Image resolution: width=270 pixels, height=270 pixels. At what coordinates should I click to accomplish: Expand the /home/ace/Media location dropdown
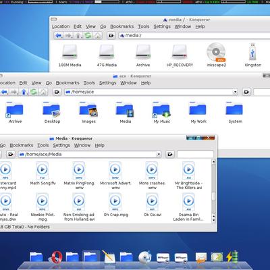(x=159, y=155)
